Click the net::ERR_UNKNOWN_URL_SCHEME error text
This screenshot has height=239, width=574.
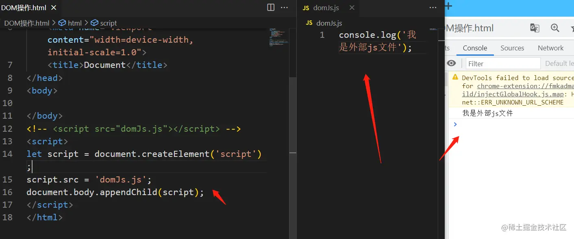513,102
